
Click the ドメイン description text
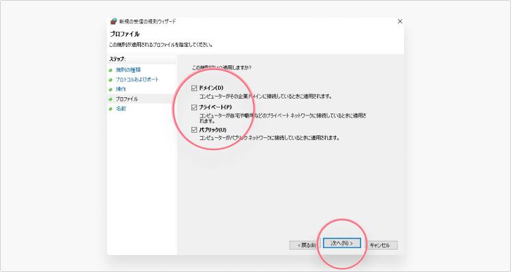tap(266, 97)
